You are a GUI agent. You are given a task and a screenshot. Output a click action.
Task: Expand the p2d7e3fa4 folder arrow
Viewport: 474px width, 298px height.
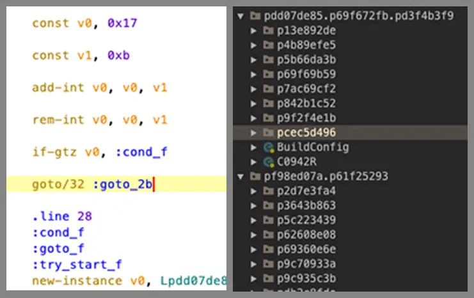[253, 191]
